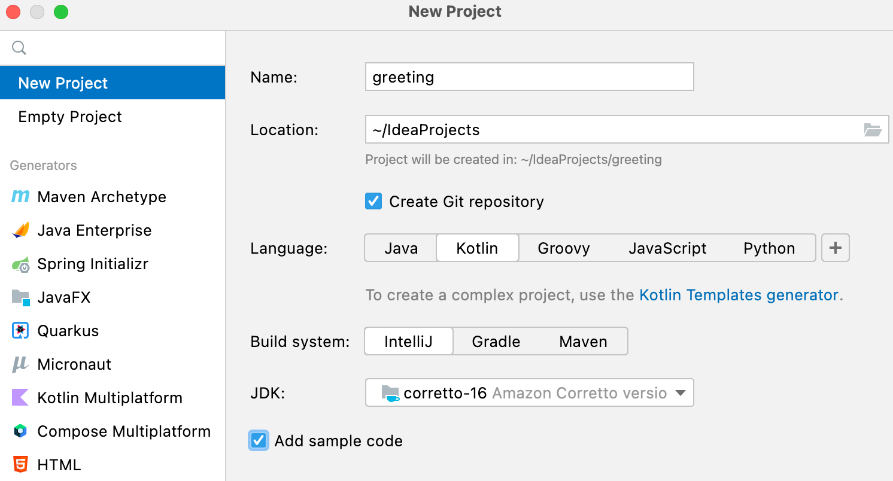Click the Quarkus generator icon
893x481 pixels.
20,331
